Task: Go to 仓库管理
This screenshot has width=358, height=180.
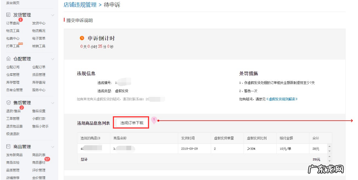Action: point(13,75)
